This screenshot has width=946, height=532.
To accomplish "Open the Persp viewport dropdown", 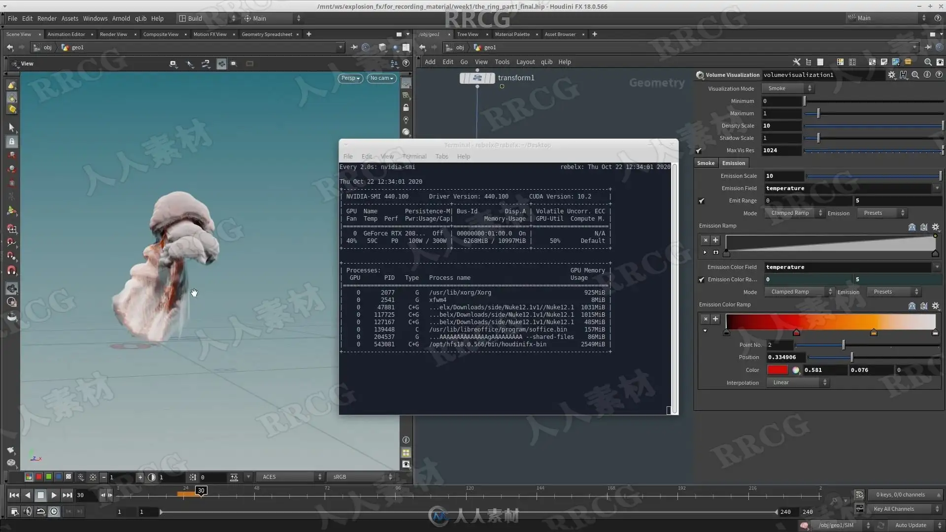I will (350, 78).
